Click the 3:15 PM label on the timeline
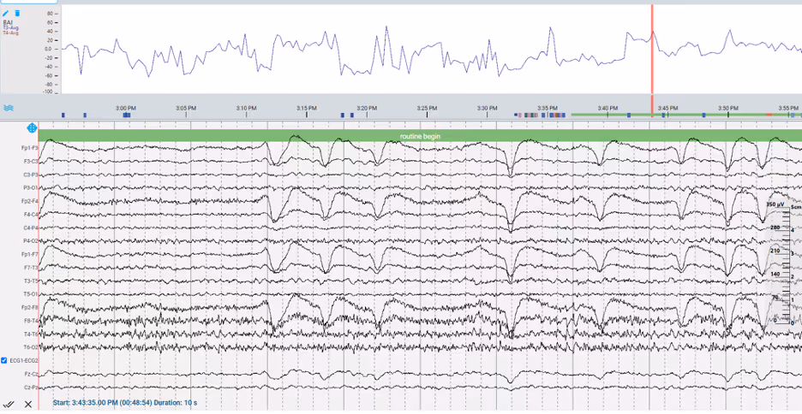This screenshot has height=414, width=802. pos(307,109)
